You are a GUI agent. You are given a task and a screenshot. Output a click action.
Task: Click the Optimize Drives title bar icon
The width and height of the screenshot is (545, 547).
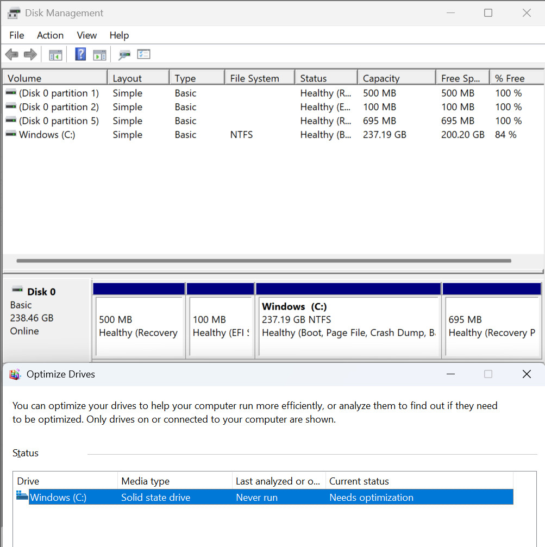click(x=15, y=374)
